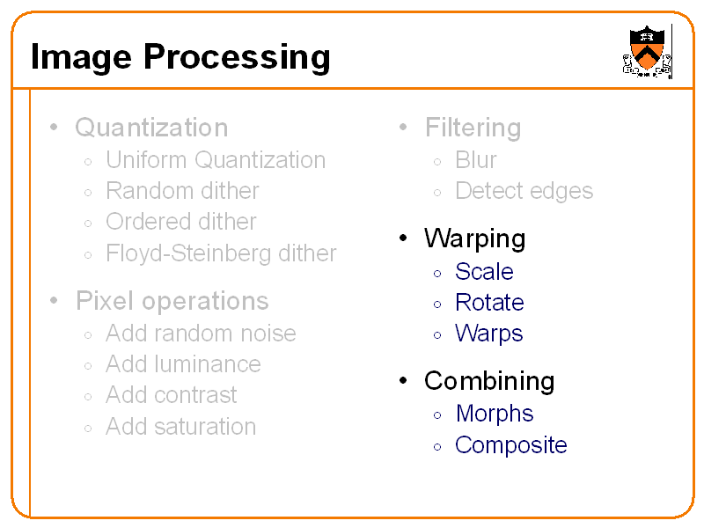Click the Princeton shield logo
The image size is (704, 528).
pos(648,50)
